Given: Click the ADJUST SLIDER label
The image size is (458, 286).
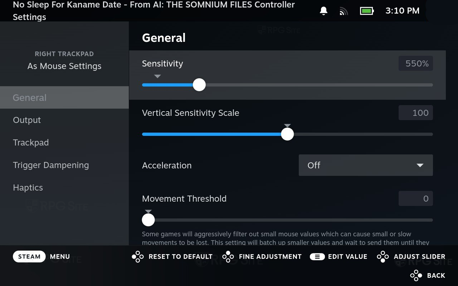Looking at the screenshot, I should point(419,257).
